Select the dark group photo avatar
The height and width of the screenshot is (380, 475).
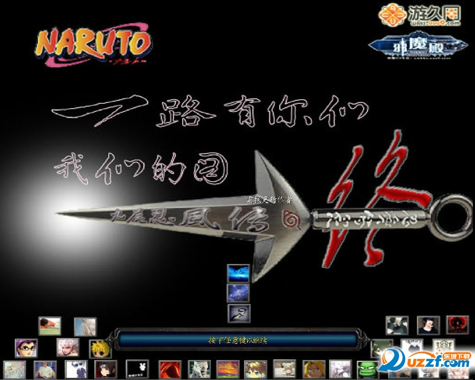pyautogui.click(x=397, y=325)
